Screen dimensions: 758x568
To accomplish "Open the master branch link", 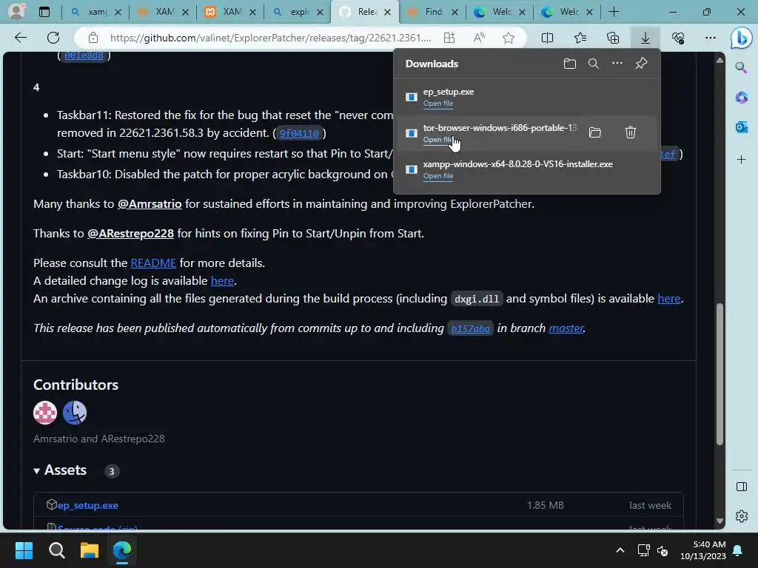I will coord(566,328).
